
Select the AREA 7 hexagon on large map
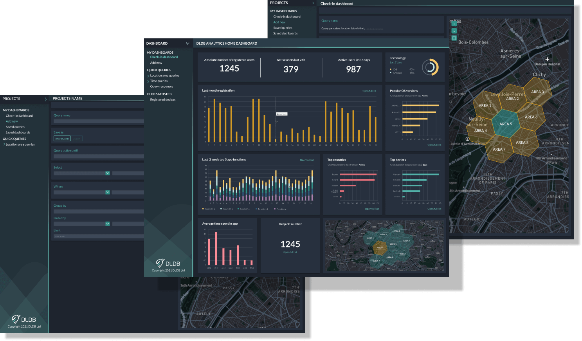[499, 149]
